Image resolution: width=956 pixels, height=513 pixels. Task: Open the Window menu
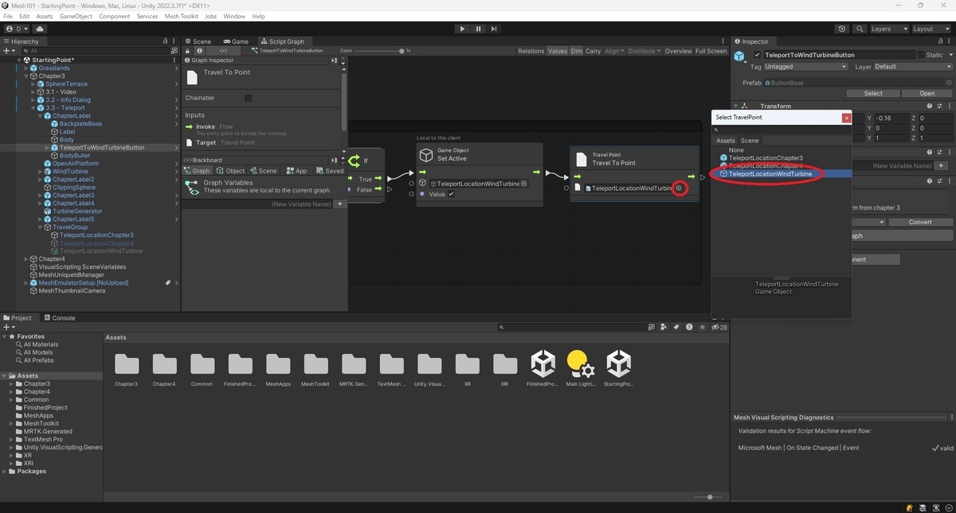coord(234,16)
